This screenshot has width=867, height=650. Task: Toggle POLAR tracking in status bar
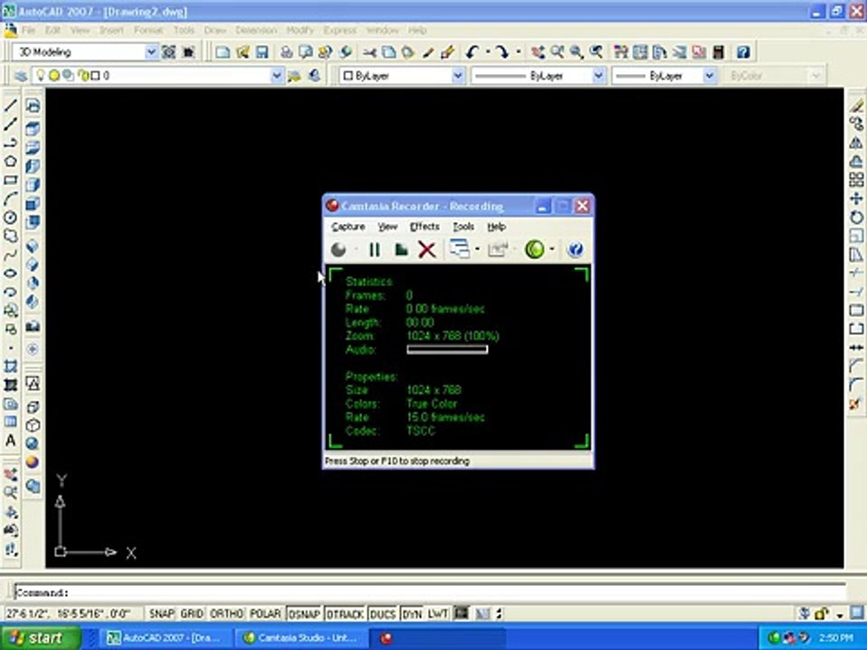(266, 614)
